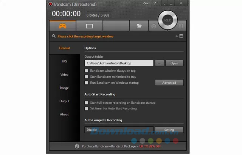Click the pause recording icon
The image size is (242, 155).
tap(181, 26)
